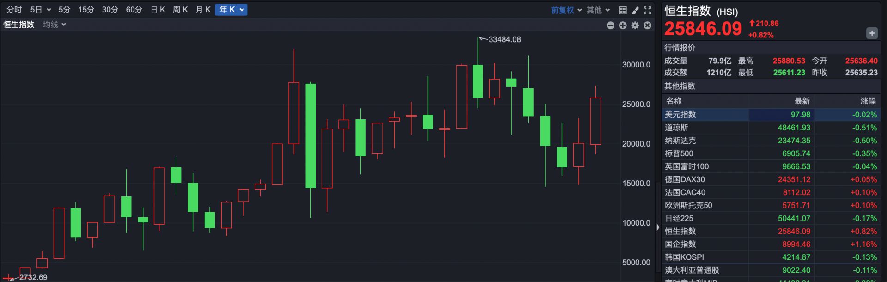This screenshot has height=282, width=887.
Task: Click the 33484.08 high price label
Action: tap(504, 40)
